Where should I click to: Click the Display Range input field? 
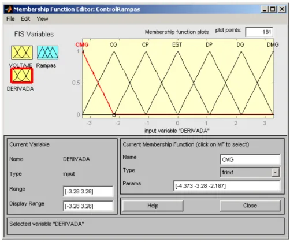point(88,206)
